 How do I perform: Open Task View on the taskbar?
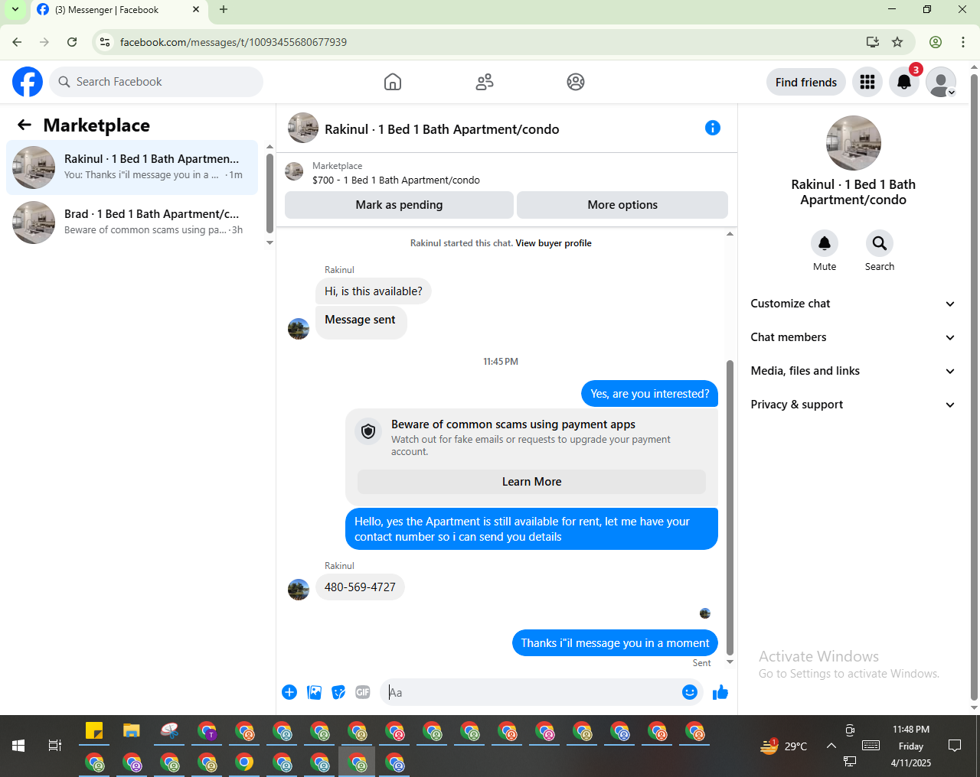tap(55, 746)
